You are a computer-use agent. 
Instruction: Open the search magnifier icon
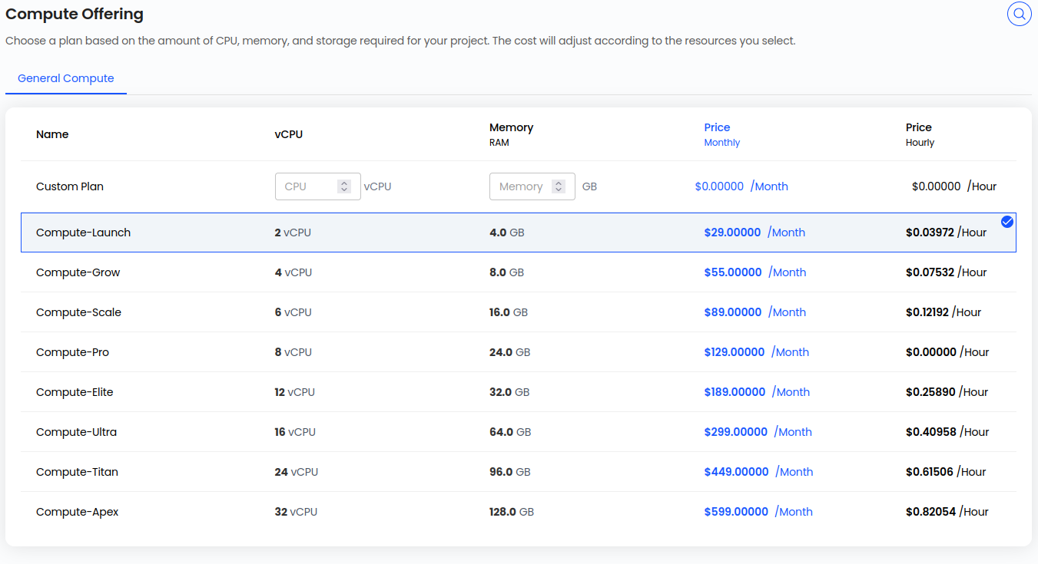pos(1019,14)
